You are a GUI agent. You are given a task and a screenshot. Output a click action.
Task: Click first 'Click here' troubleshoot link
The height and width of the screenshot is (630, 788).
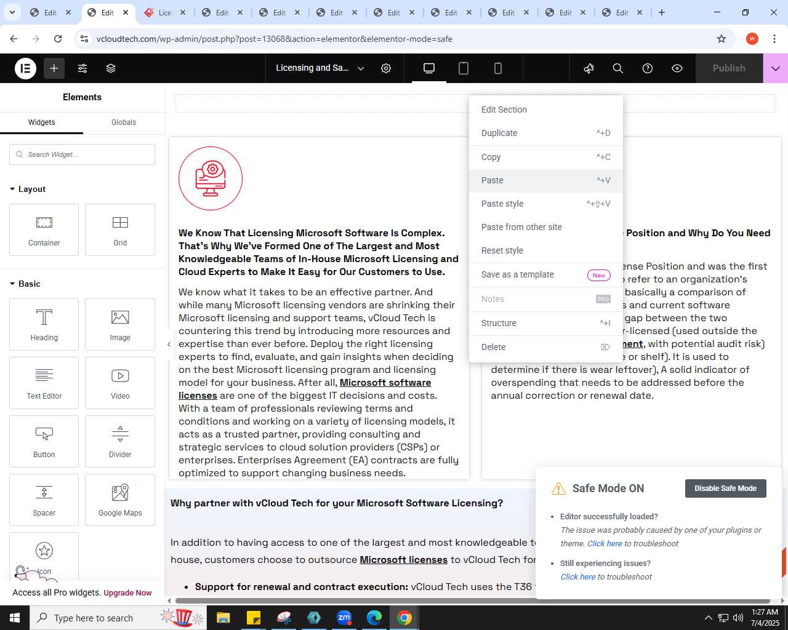coord(605,544)
